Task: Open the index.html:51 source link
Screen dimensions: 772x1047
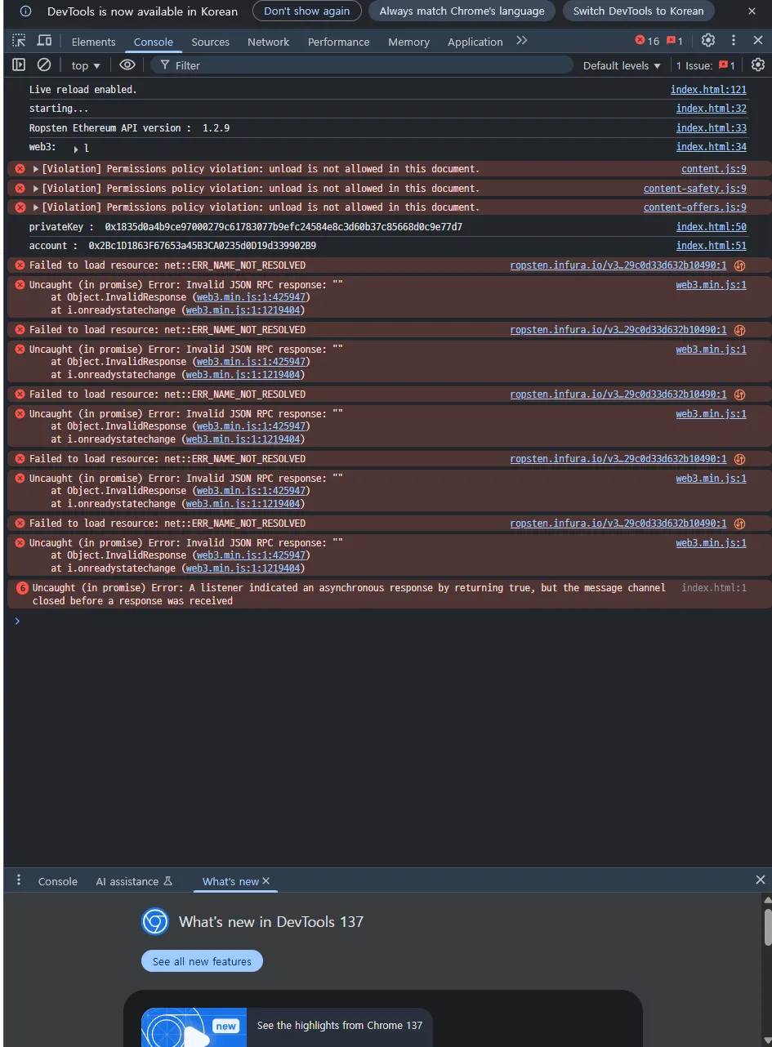Action: click(711, 246)
